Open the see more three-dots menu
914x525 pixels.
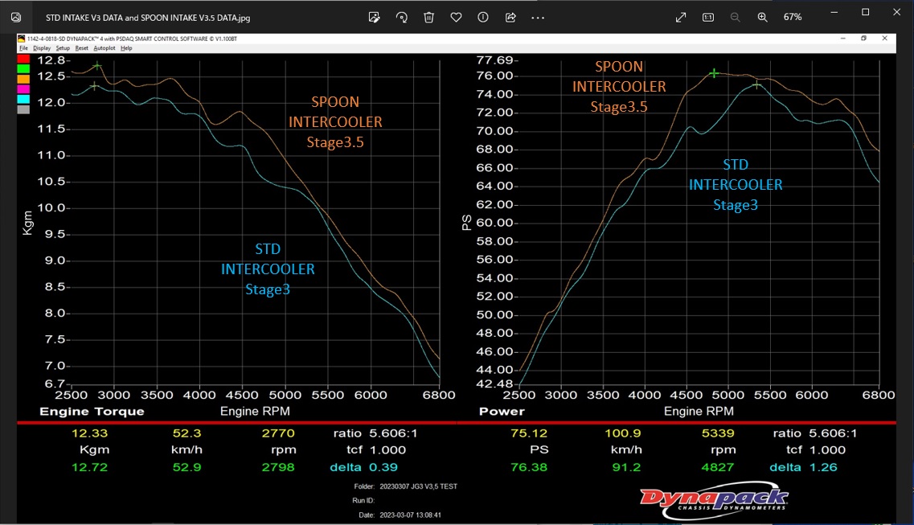coord(538,17)
